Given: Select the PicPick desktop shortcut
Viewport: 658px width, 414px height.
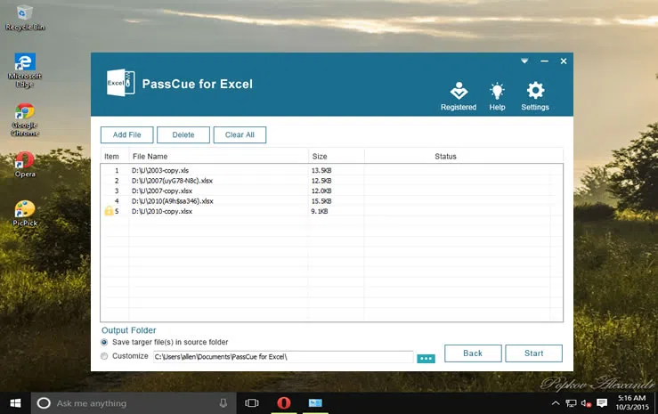Looking at the screenshot, I should click(x=25, y=213).
